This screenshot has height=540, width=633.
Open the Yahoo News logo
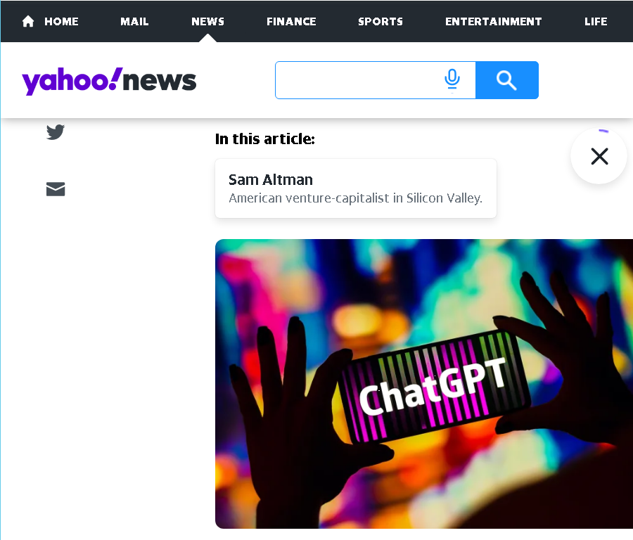coord(109,81)
